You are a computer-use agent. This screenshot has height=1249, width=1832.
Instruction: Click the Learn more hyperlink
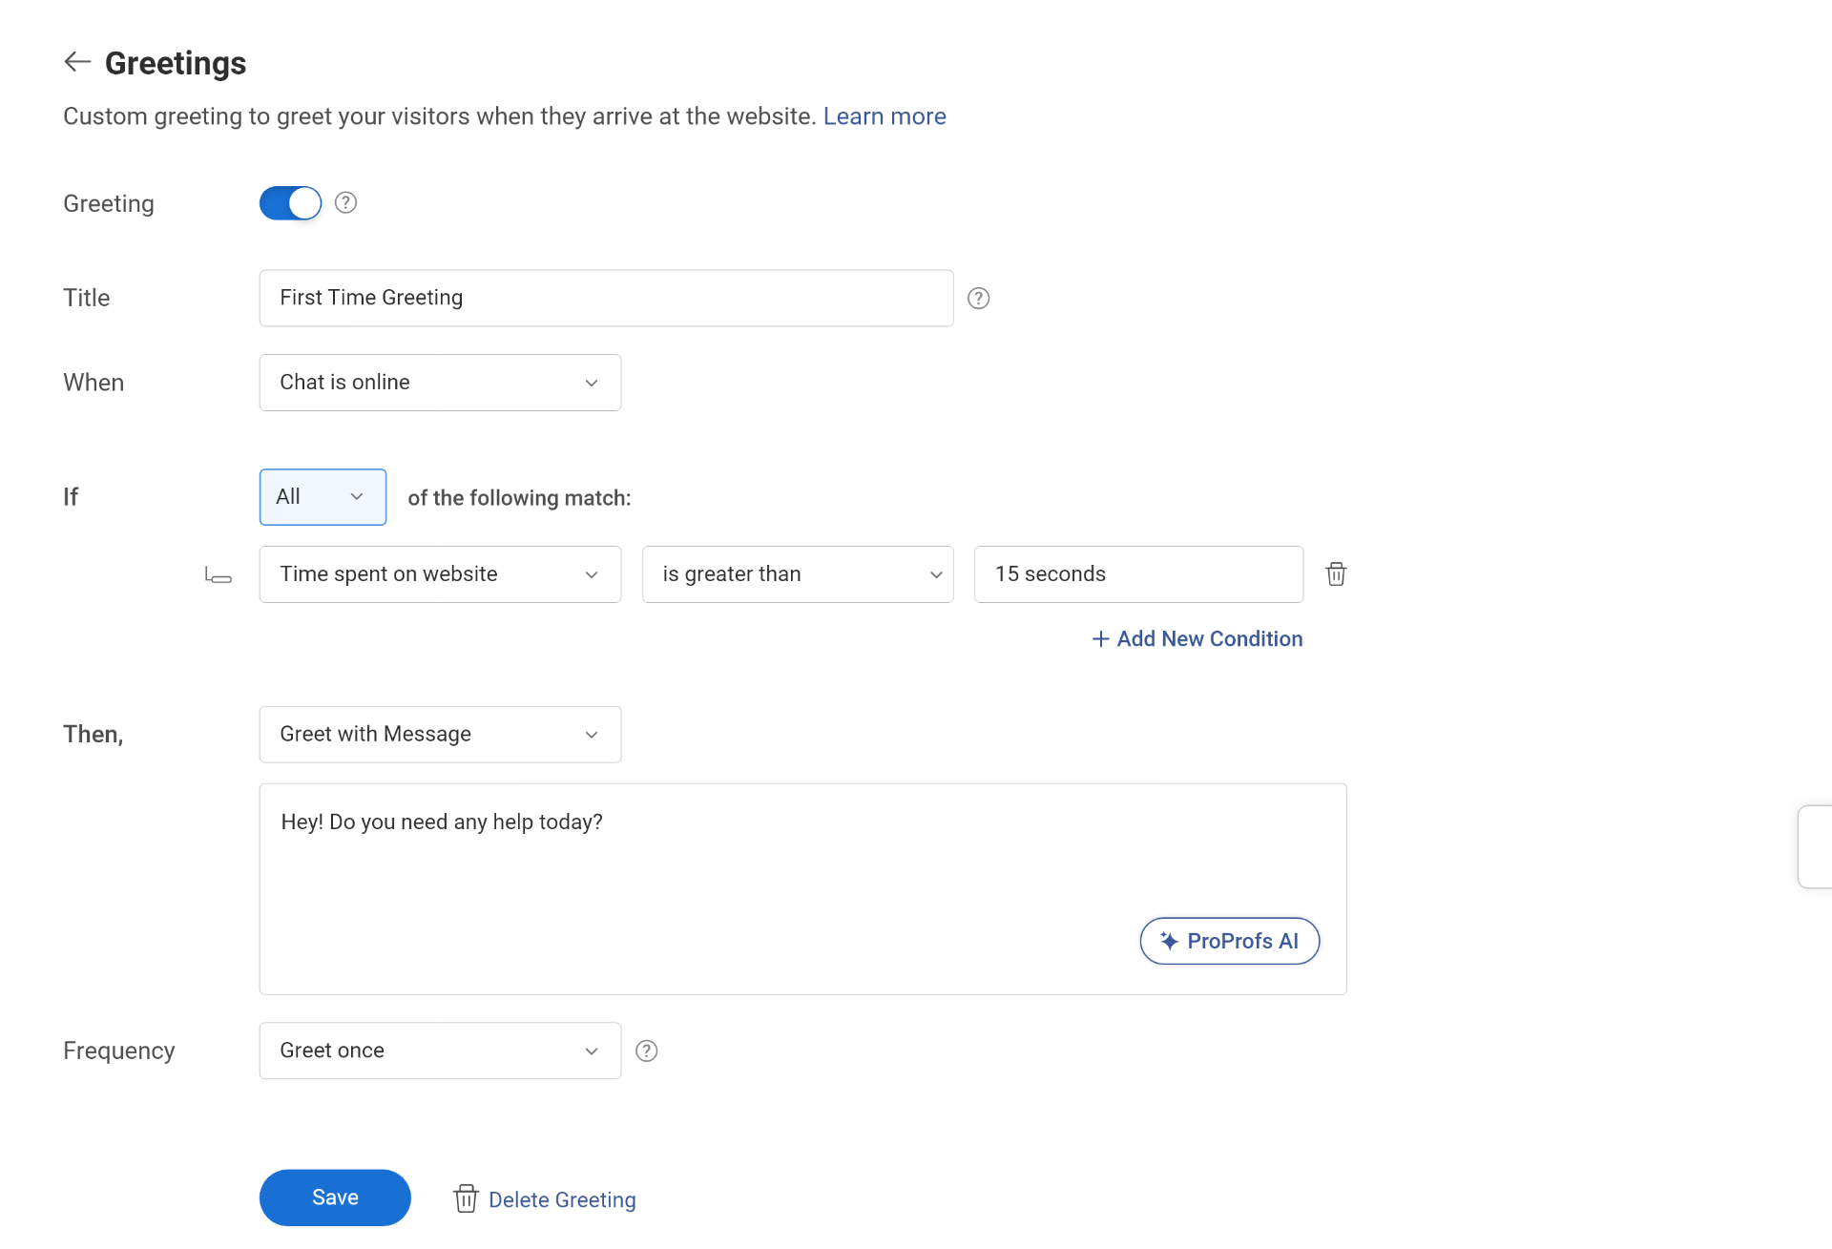[x=884, y=115]
